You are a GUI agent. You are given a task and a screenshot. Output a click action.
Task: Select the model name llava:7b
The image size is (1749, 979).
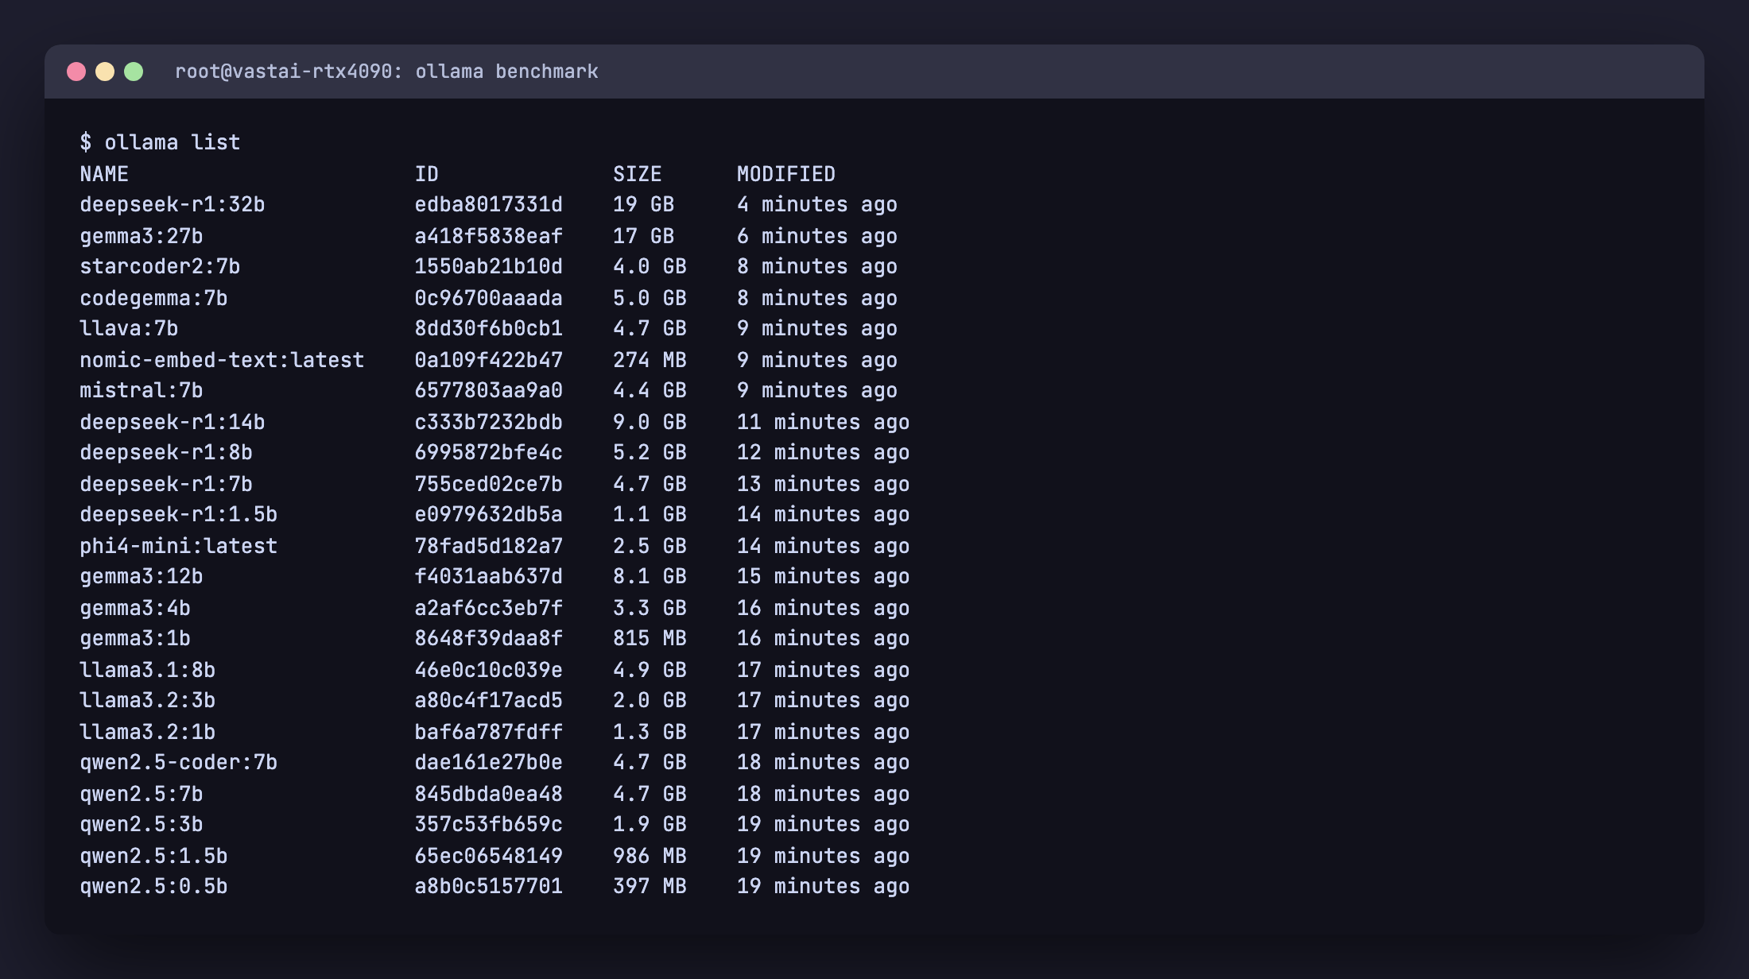coord(129,328)
